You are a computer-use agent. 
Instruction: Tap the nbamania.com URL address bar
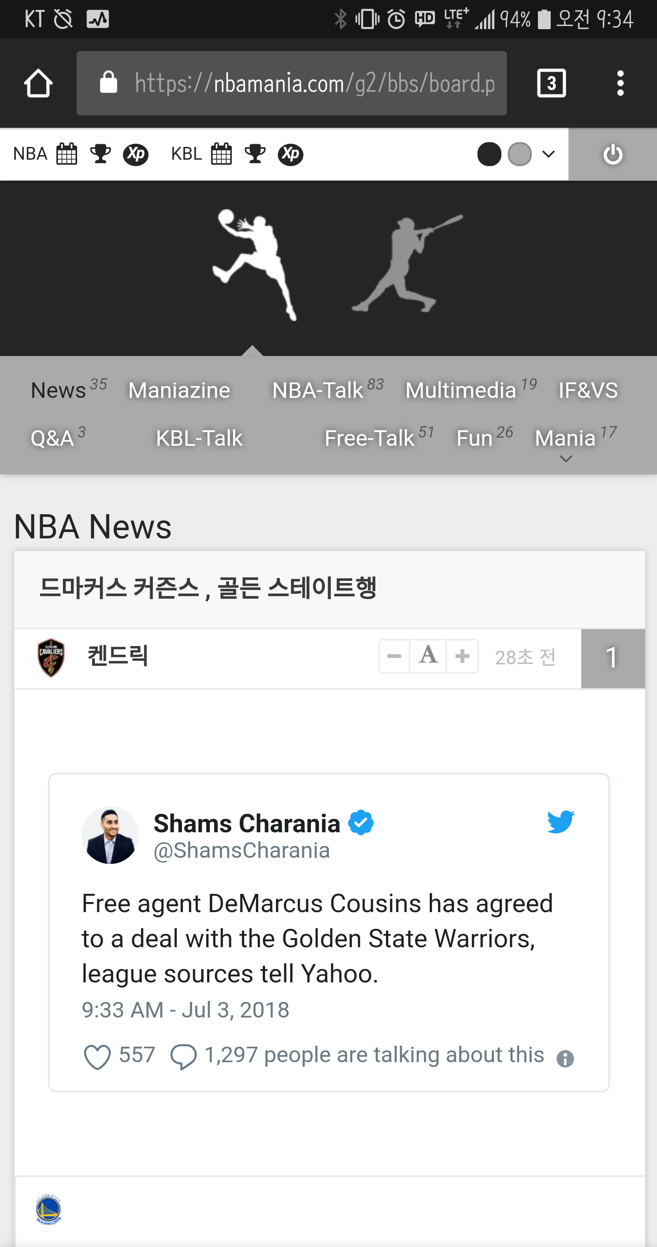pos(292,83)
